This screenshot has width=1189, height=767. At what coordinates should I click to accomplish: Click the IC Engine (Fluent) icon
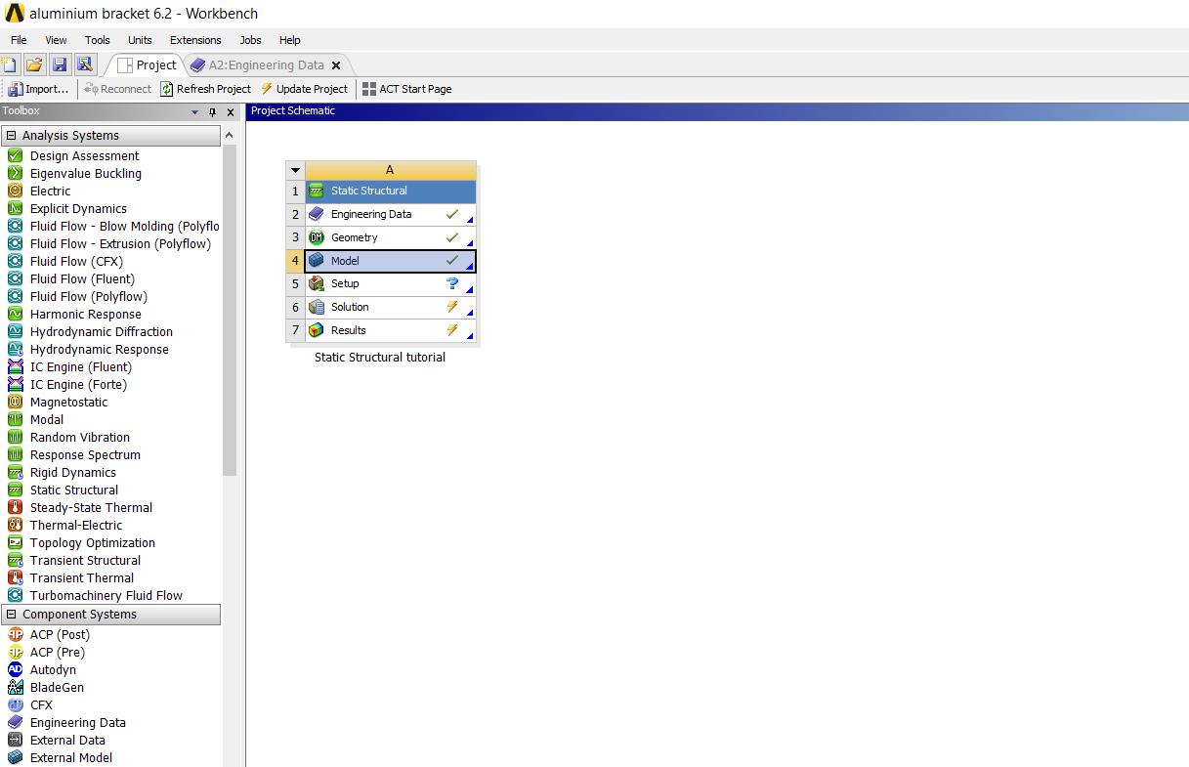point(15,366)
